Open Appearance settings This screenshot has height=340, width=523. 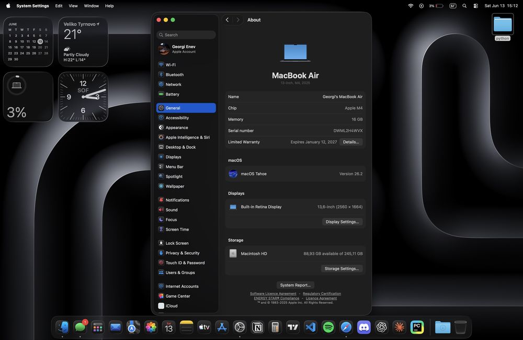click(186, 128)
